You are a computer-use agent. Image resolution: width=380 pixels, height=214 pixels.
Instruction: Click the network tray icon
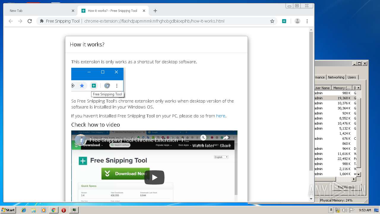coord(338,210)
